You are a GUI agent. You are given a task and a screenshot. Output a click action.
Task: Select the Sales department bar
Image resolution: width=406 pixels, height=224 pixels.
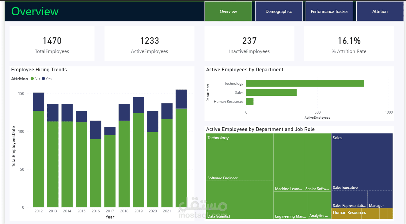tap(271, 92)
